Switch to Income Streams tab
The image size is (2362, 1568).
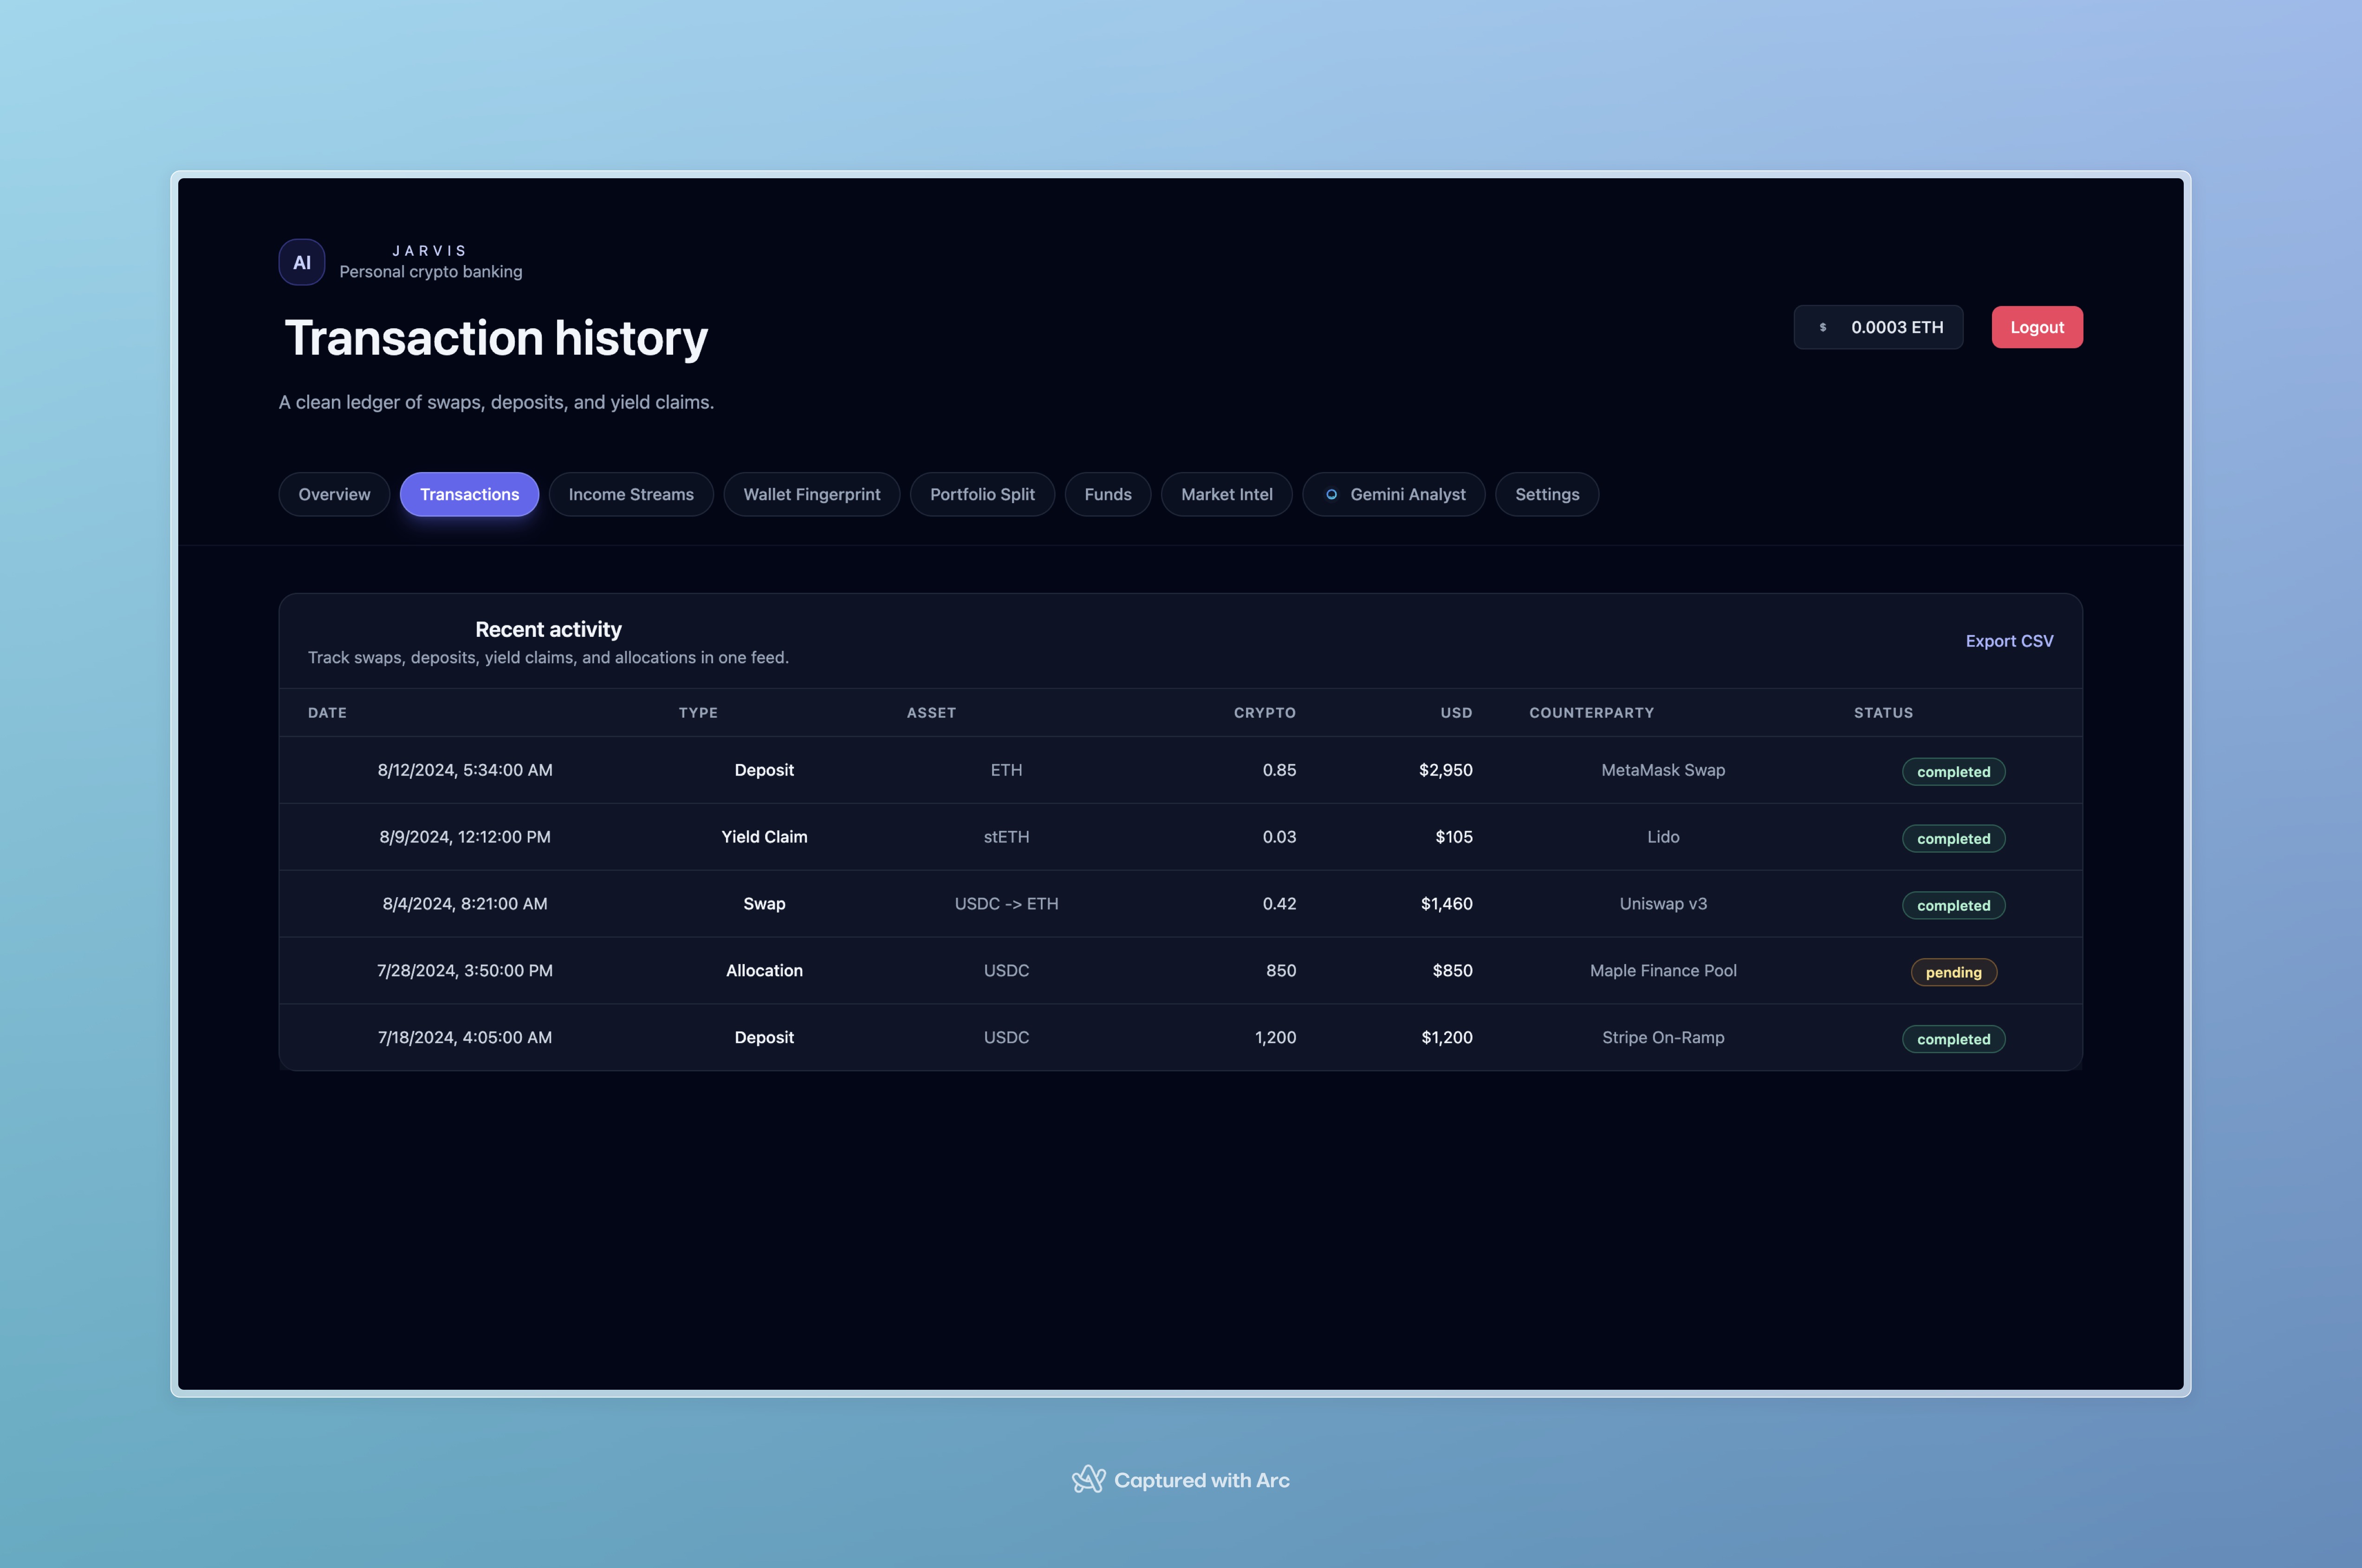[x=630, y=494]
